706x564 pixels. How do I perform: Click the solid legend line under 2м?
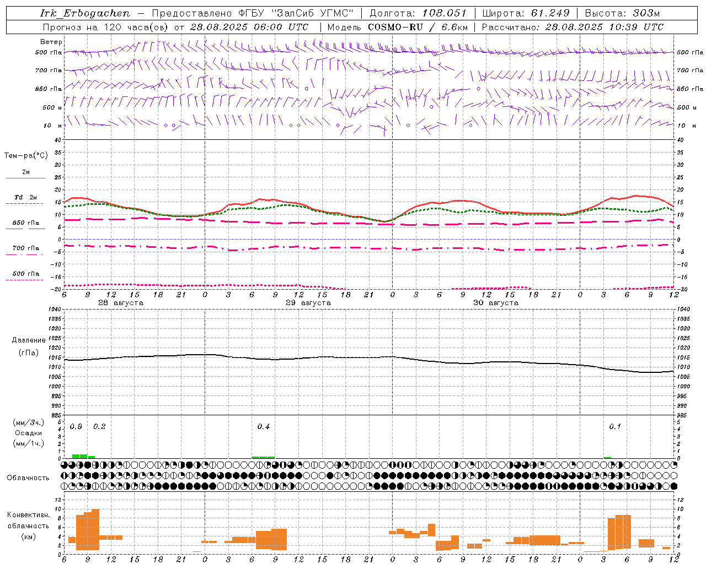[x=25, y=178]
